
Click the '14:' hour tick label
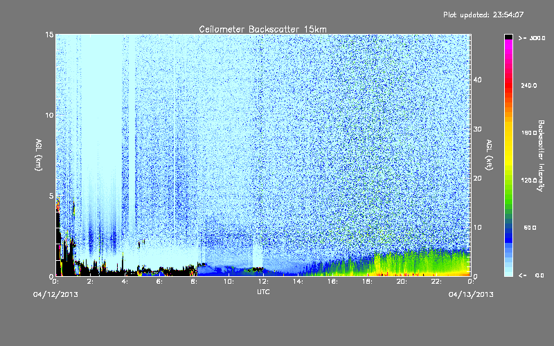click(x=298, y=282)
